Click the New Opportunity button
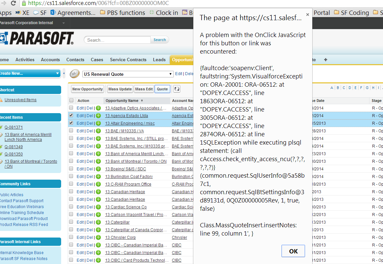The image size is (383, 264). tap(88, 89)
